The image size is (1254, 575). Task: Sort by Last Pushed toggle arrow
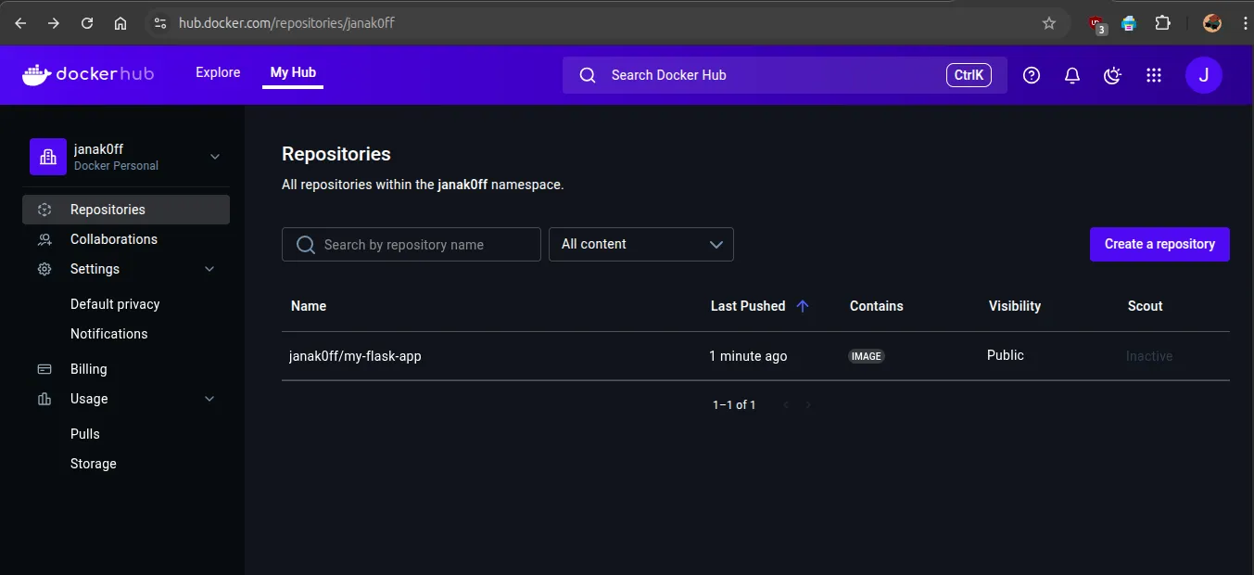[x=803, y=305]
